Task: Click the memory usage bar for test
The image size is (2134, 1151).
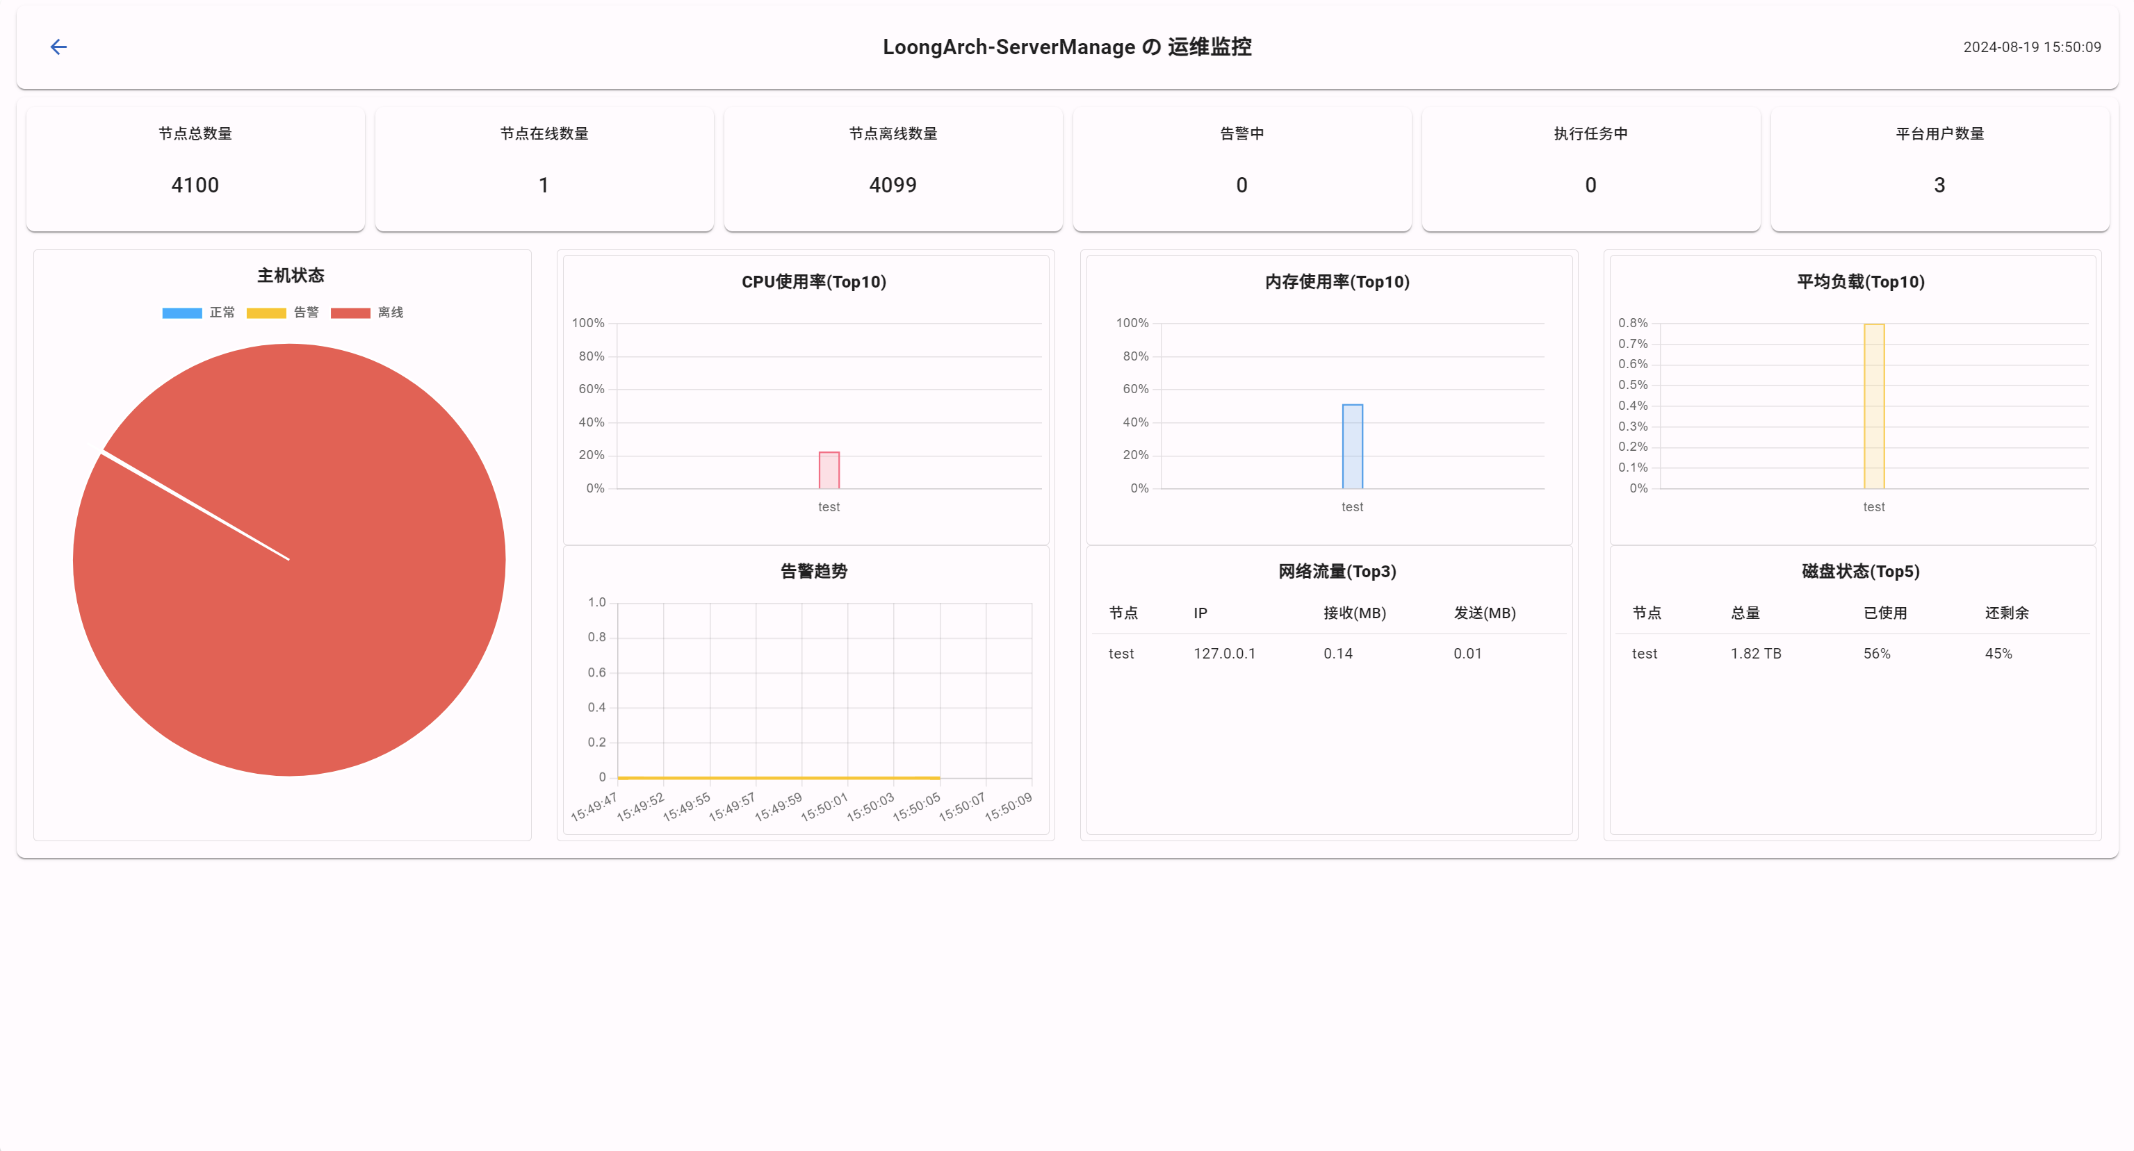Action: pyautogui.click(x=1352, y=447)
